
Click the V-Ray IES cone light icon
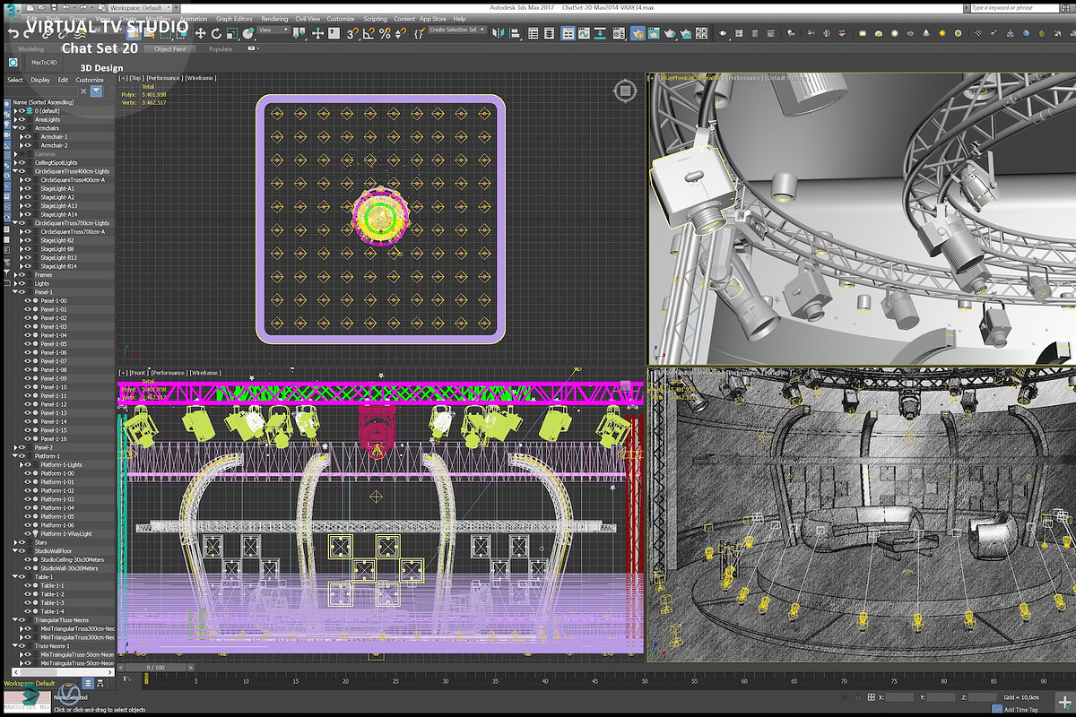926,33
